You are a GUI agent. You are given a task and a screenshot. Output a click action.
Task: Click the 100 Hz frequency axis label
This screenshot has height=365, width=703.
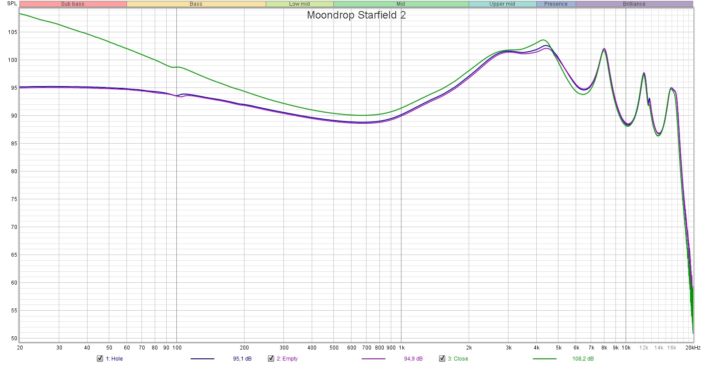[x=177, y=348]
